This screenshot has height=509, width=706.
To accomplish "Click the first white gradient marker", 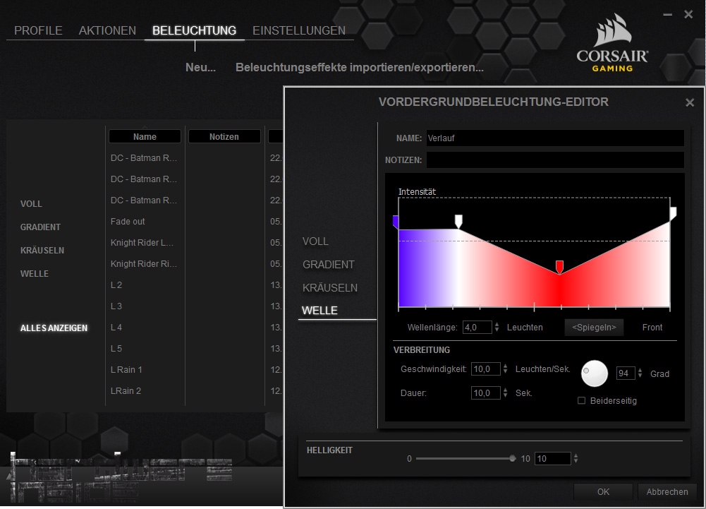I will [458, 222].
